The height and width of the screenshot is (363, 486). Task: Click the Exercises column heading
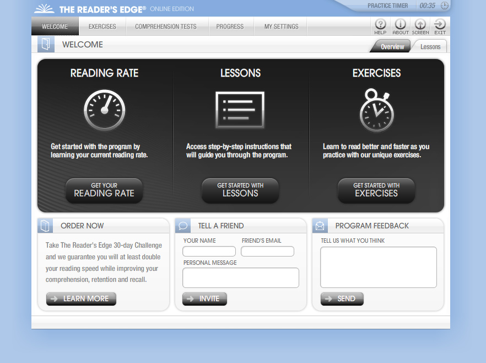coord(376,73)
